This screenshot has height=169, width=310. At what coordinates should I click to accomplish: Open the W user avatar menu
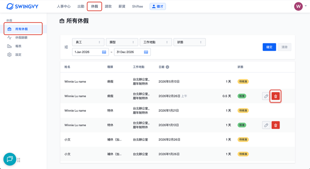point(298,6)
